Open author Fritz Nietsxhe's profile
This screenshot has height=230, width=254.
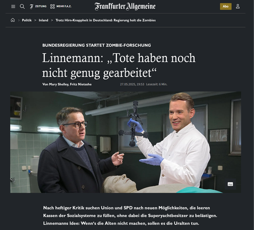81,84
